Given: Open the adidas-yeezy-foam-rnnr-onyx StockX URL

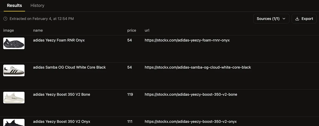Looking at the screenshot, I should [x=187, y=40].
